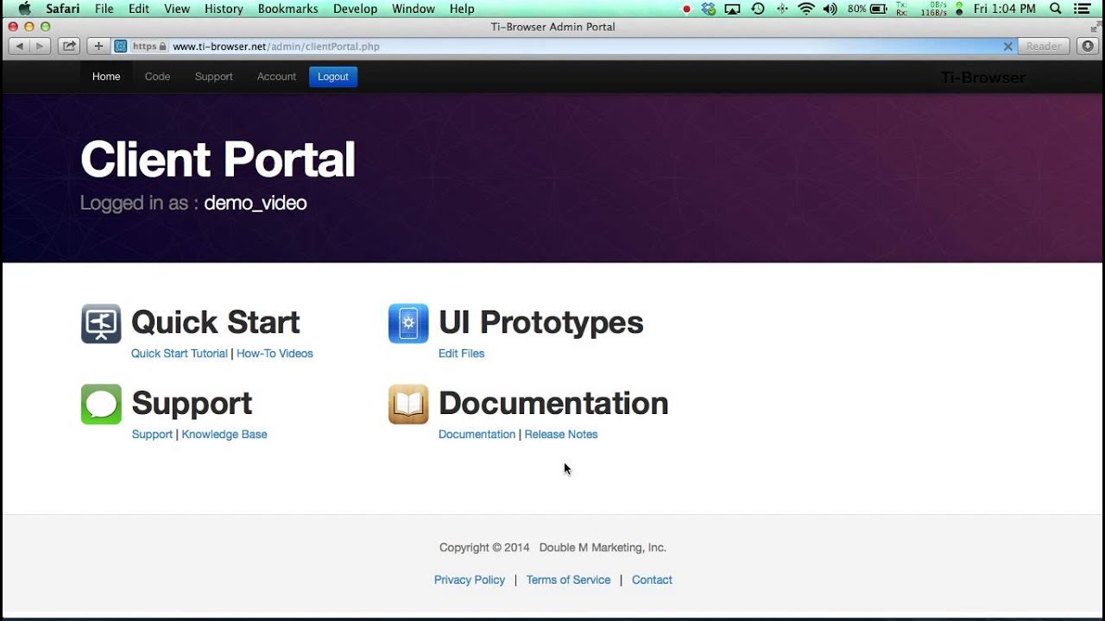Click the Quick Start presentation icon
The image size is (1105, 621).
101,323
